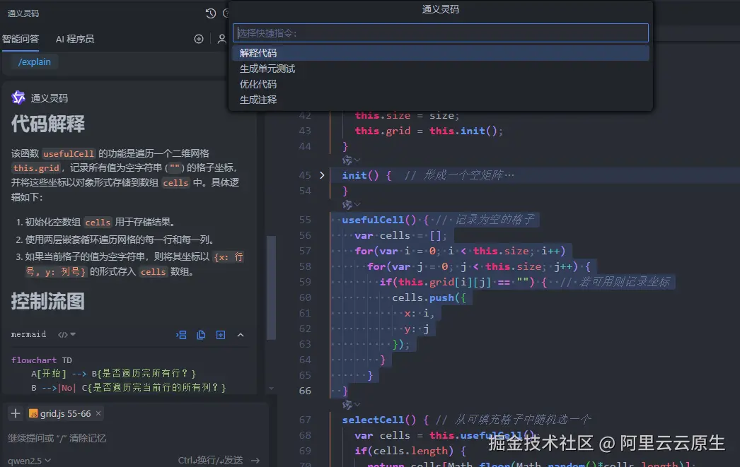Click line number 66 in the gutter
The height and width of the screenshot is (467, 740).
point(305,391)
